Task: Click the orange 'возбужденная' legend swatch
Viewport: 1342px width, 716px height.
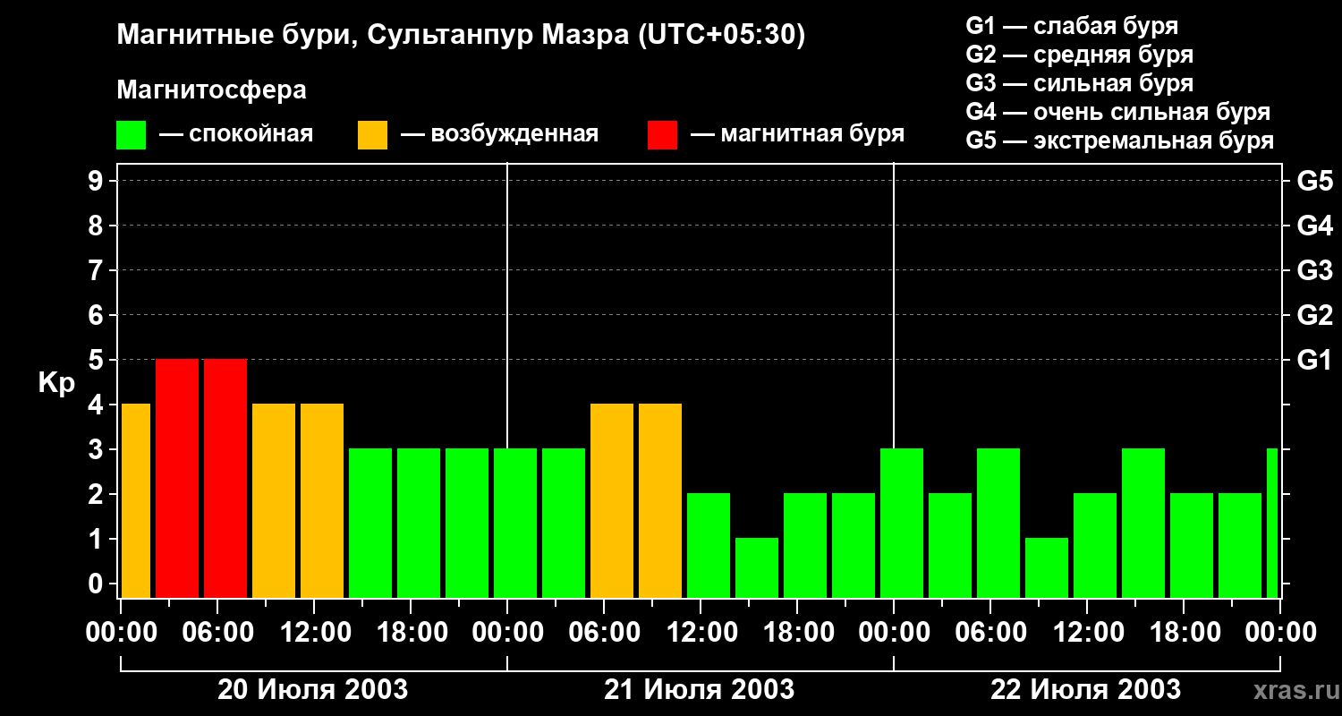Action: (x=372, y=135)
